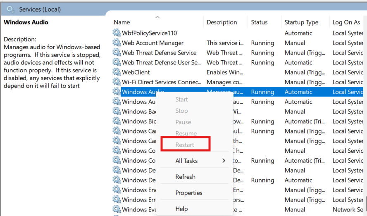The width and height of the screenshot is (367, 216).
Task: Click the Services (Local) header icon
Action: [x=10, y=9]
